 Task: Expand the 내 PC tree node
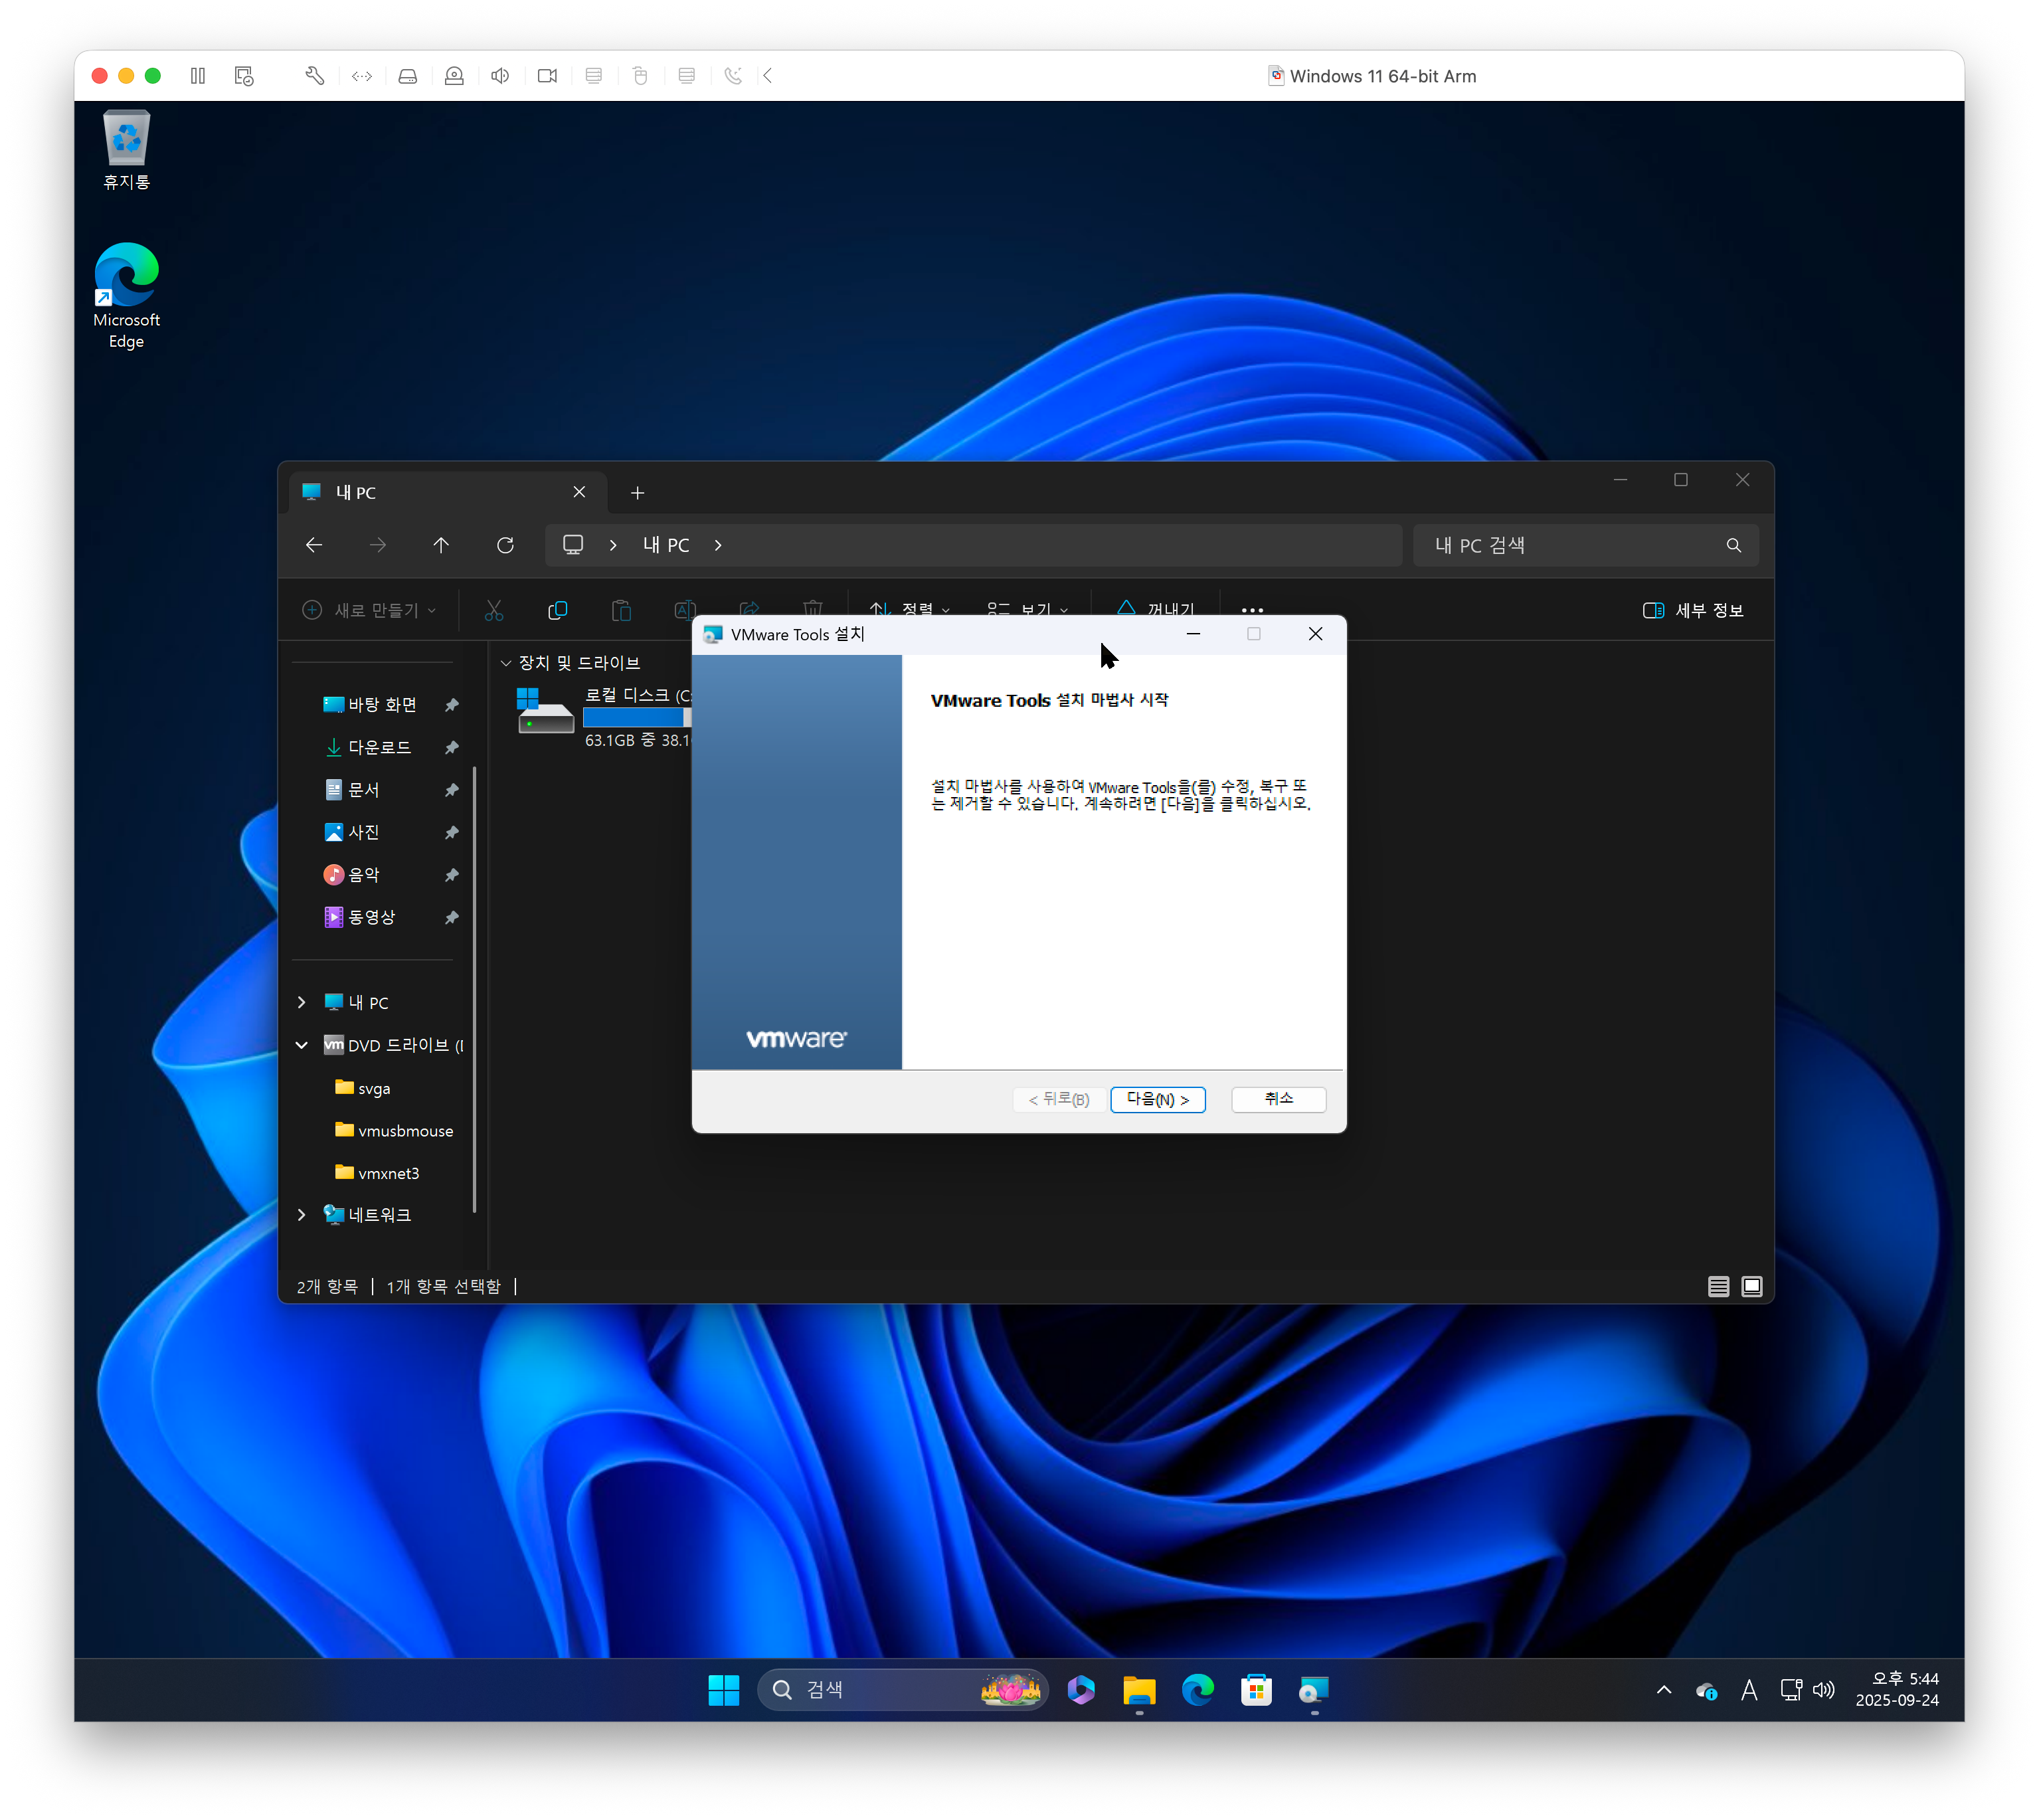302,1003
